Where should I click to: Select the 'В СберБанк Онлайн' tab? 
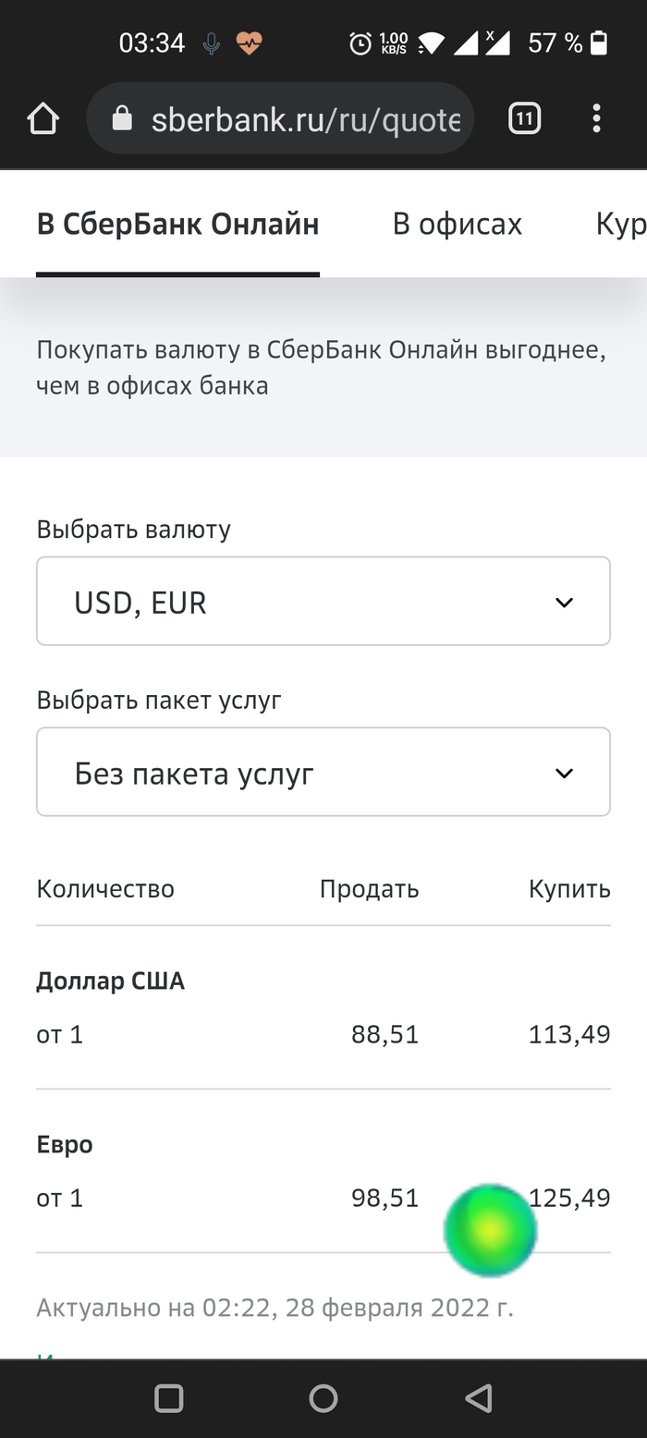(x=177, y=224)
